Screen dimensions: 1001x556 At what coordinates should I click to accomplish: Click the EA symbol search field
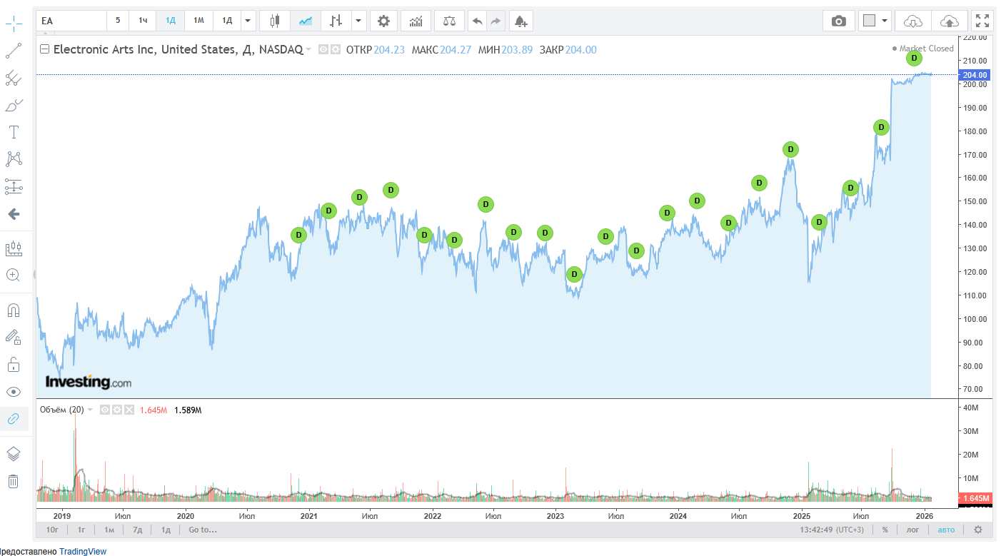coord(71,21)
